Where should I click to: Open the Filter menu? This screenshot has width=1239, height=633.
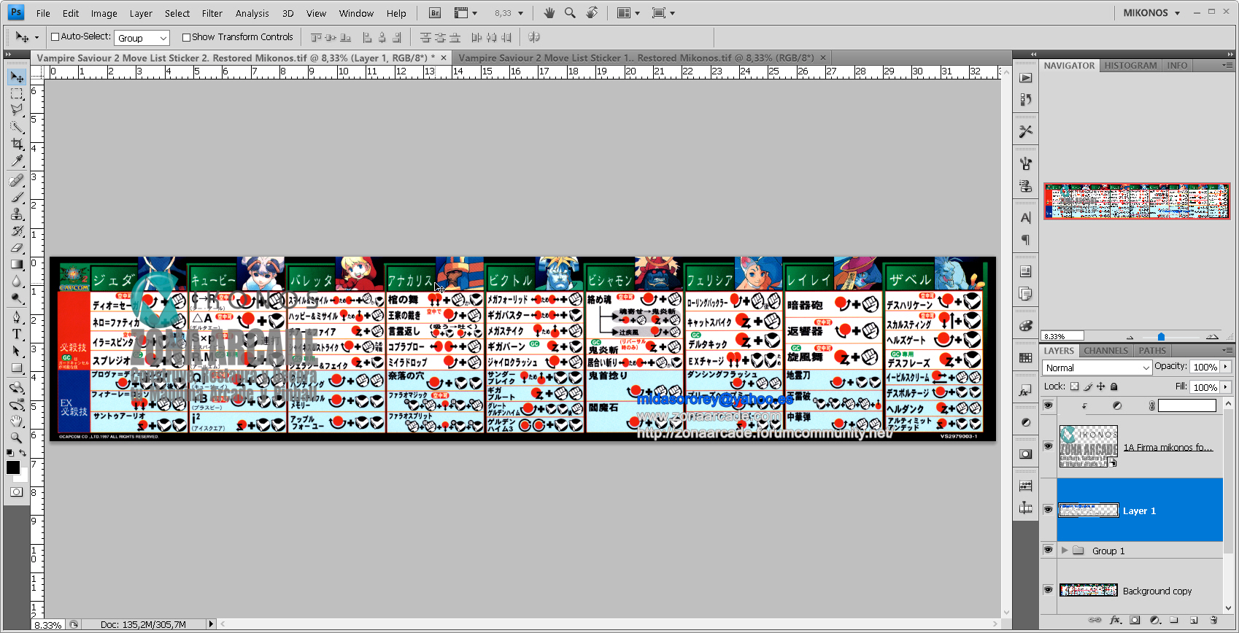pyautogui.click(x=212, y=13)
